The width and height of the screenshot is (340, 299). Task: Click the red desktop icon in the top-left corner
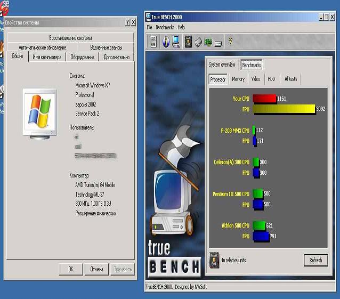[x=4, y=8]
